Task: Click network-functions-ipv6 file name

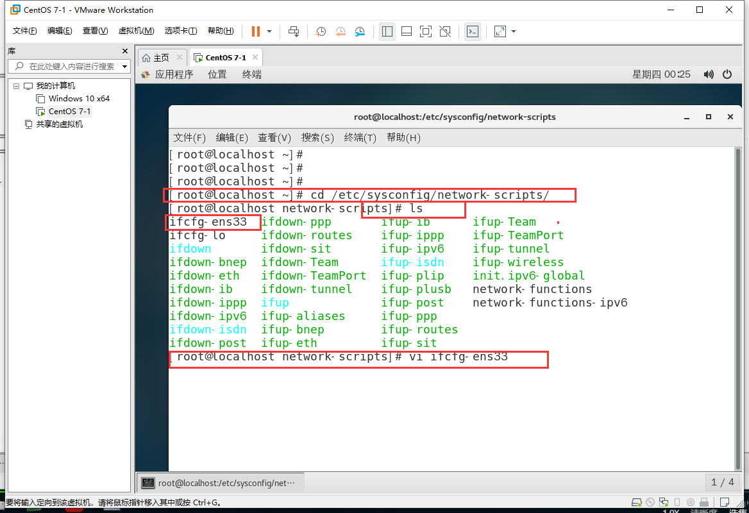Action: point(550,303)
